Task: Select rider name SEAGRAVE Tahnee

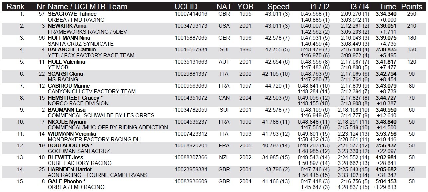Action: pyautogui.click(x=72, y=14)
